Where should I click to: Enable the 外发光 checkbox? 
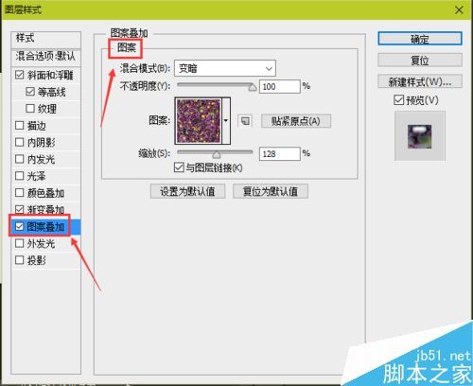click(20, 243)
